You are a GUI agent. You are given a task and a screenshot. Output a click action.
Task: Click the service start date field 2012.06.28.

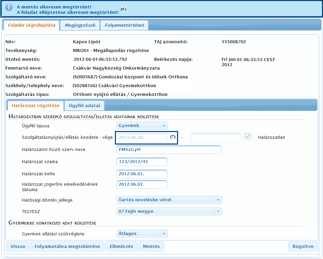tap(142, 137)
